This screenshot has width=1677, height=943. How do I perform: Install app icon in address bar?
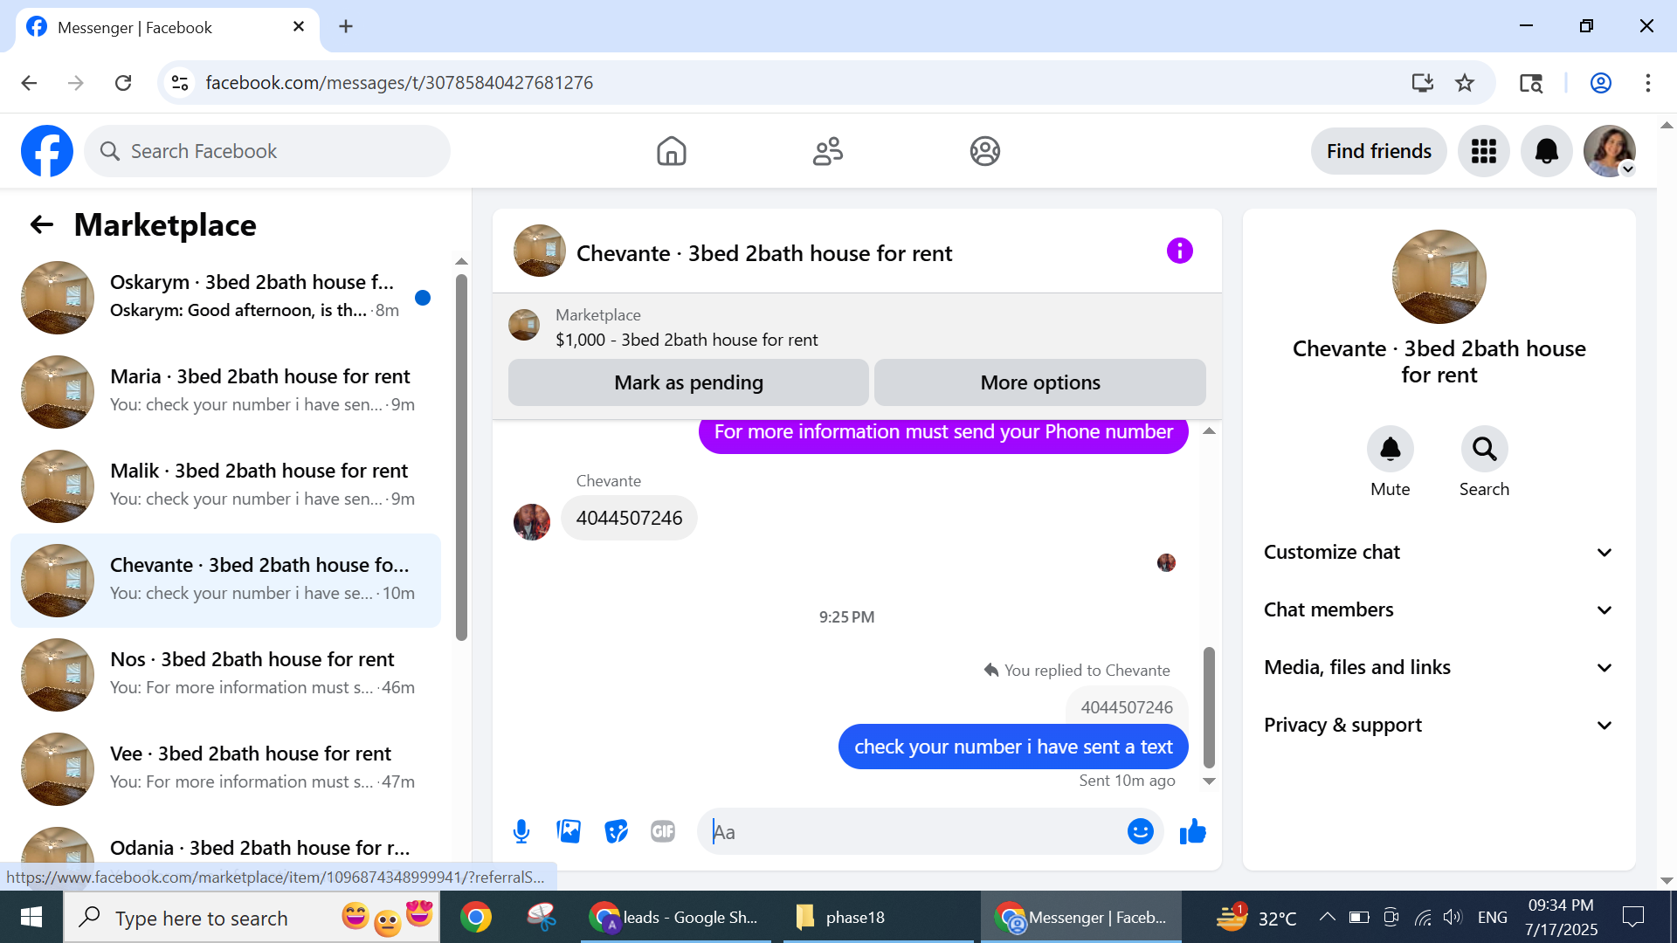1422,83
